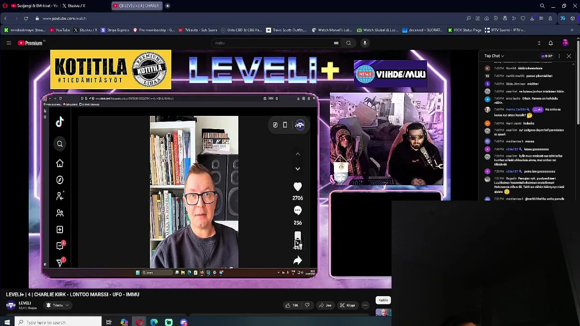
Task: Click the TikTok following person icon
Action: [60, 197]
